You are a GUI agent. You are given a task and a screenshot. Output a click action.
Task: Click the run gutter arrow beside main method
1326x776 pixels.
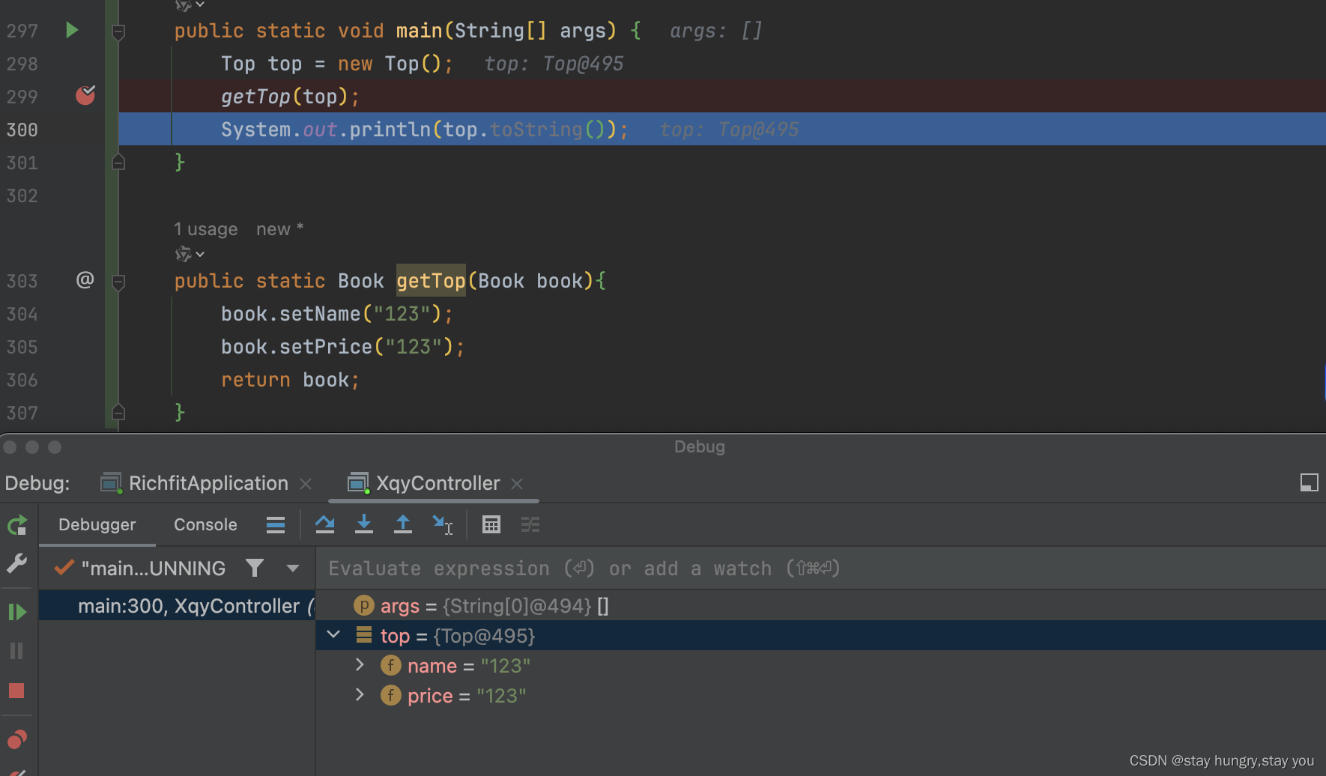pyautogui.click(x=72, y=30)
